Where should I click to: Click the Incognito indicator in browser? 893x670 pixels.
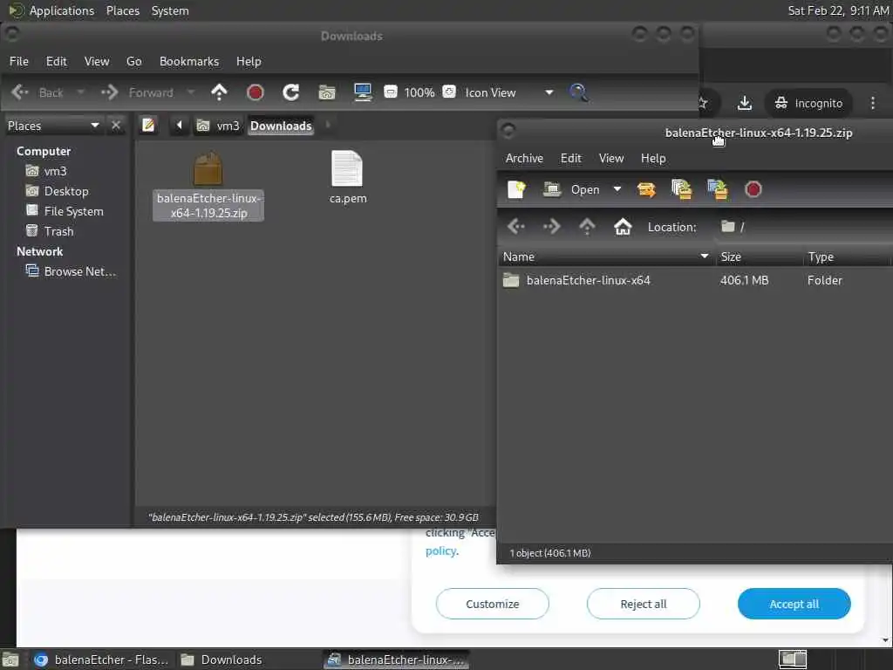point(808,103)
